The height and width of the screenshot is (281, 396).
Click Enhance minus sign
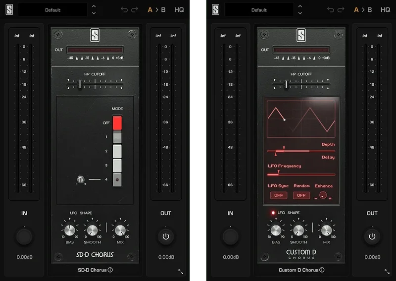tap(316, 198)
